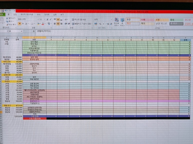
Task: Toggle bold 가 formatting button
Action: coord(19,24)
